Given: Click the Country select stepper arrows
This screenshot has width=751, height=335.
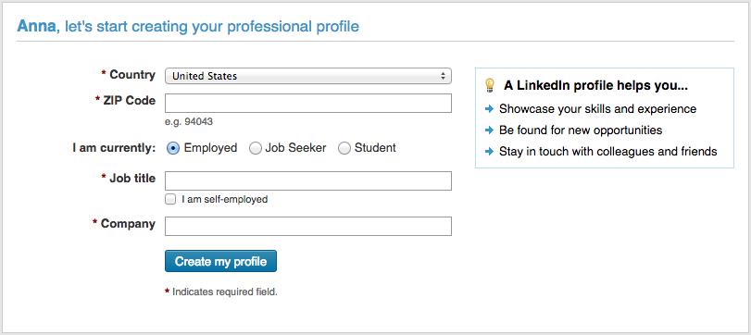Looking at the screenshot, I should tap(443, 76).
